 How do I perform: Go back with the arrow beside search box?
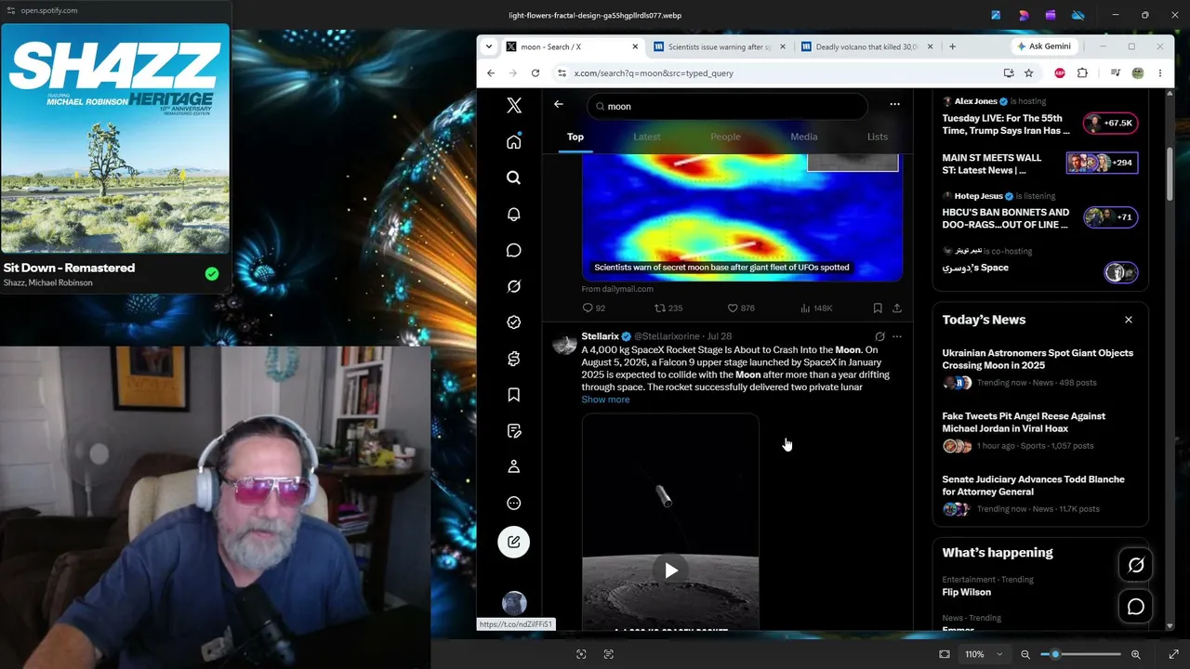coord(559,104)
